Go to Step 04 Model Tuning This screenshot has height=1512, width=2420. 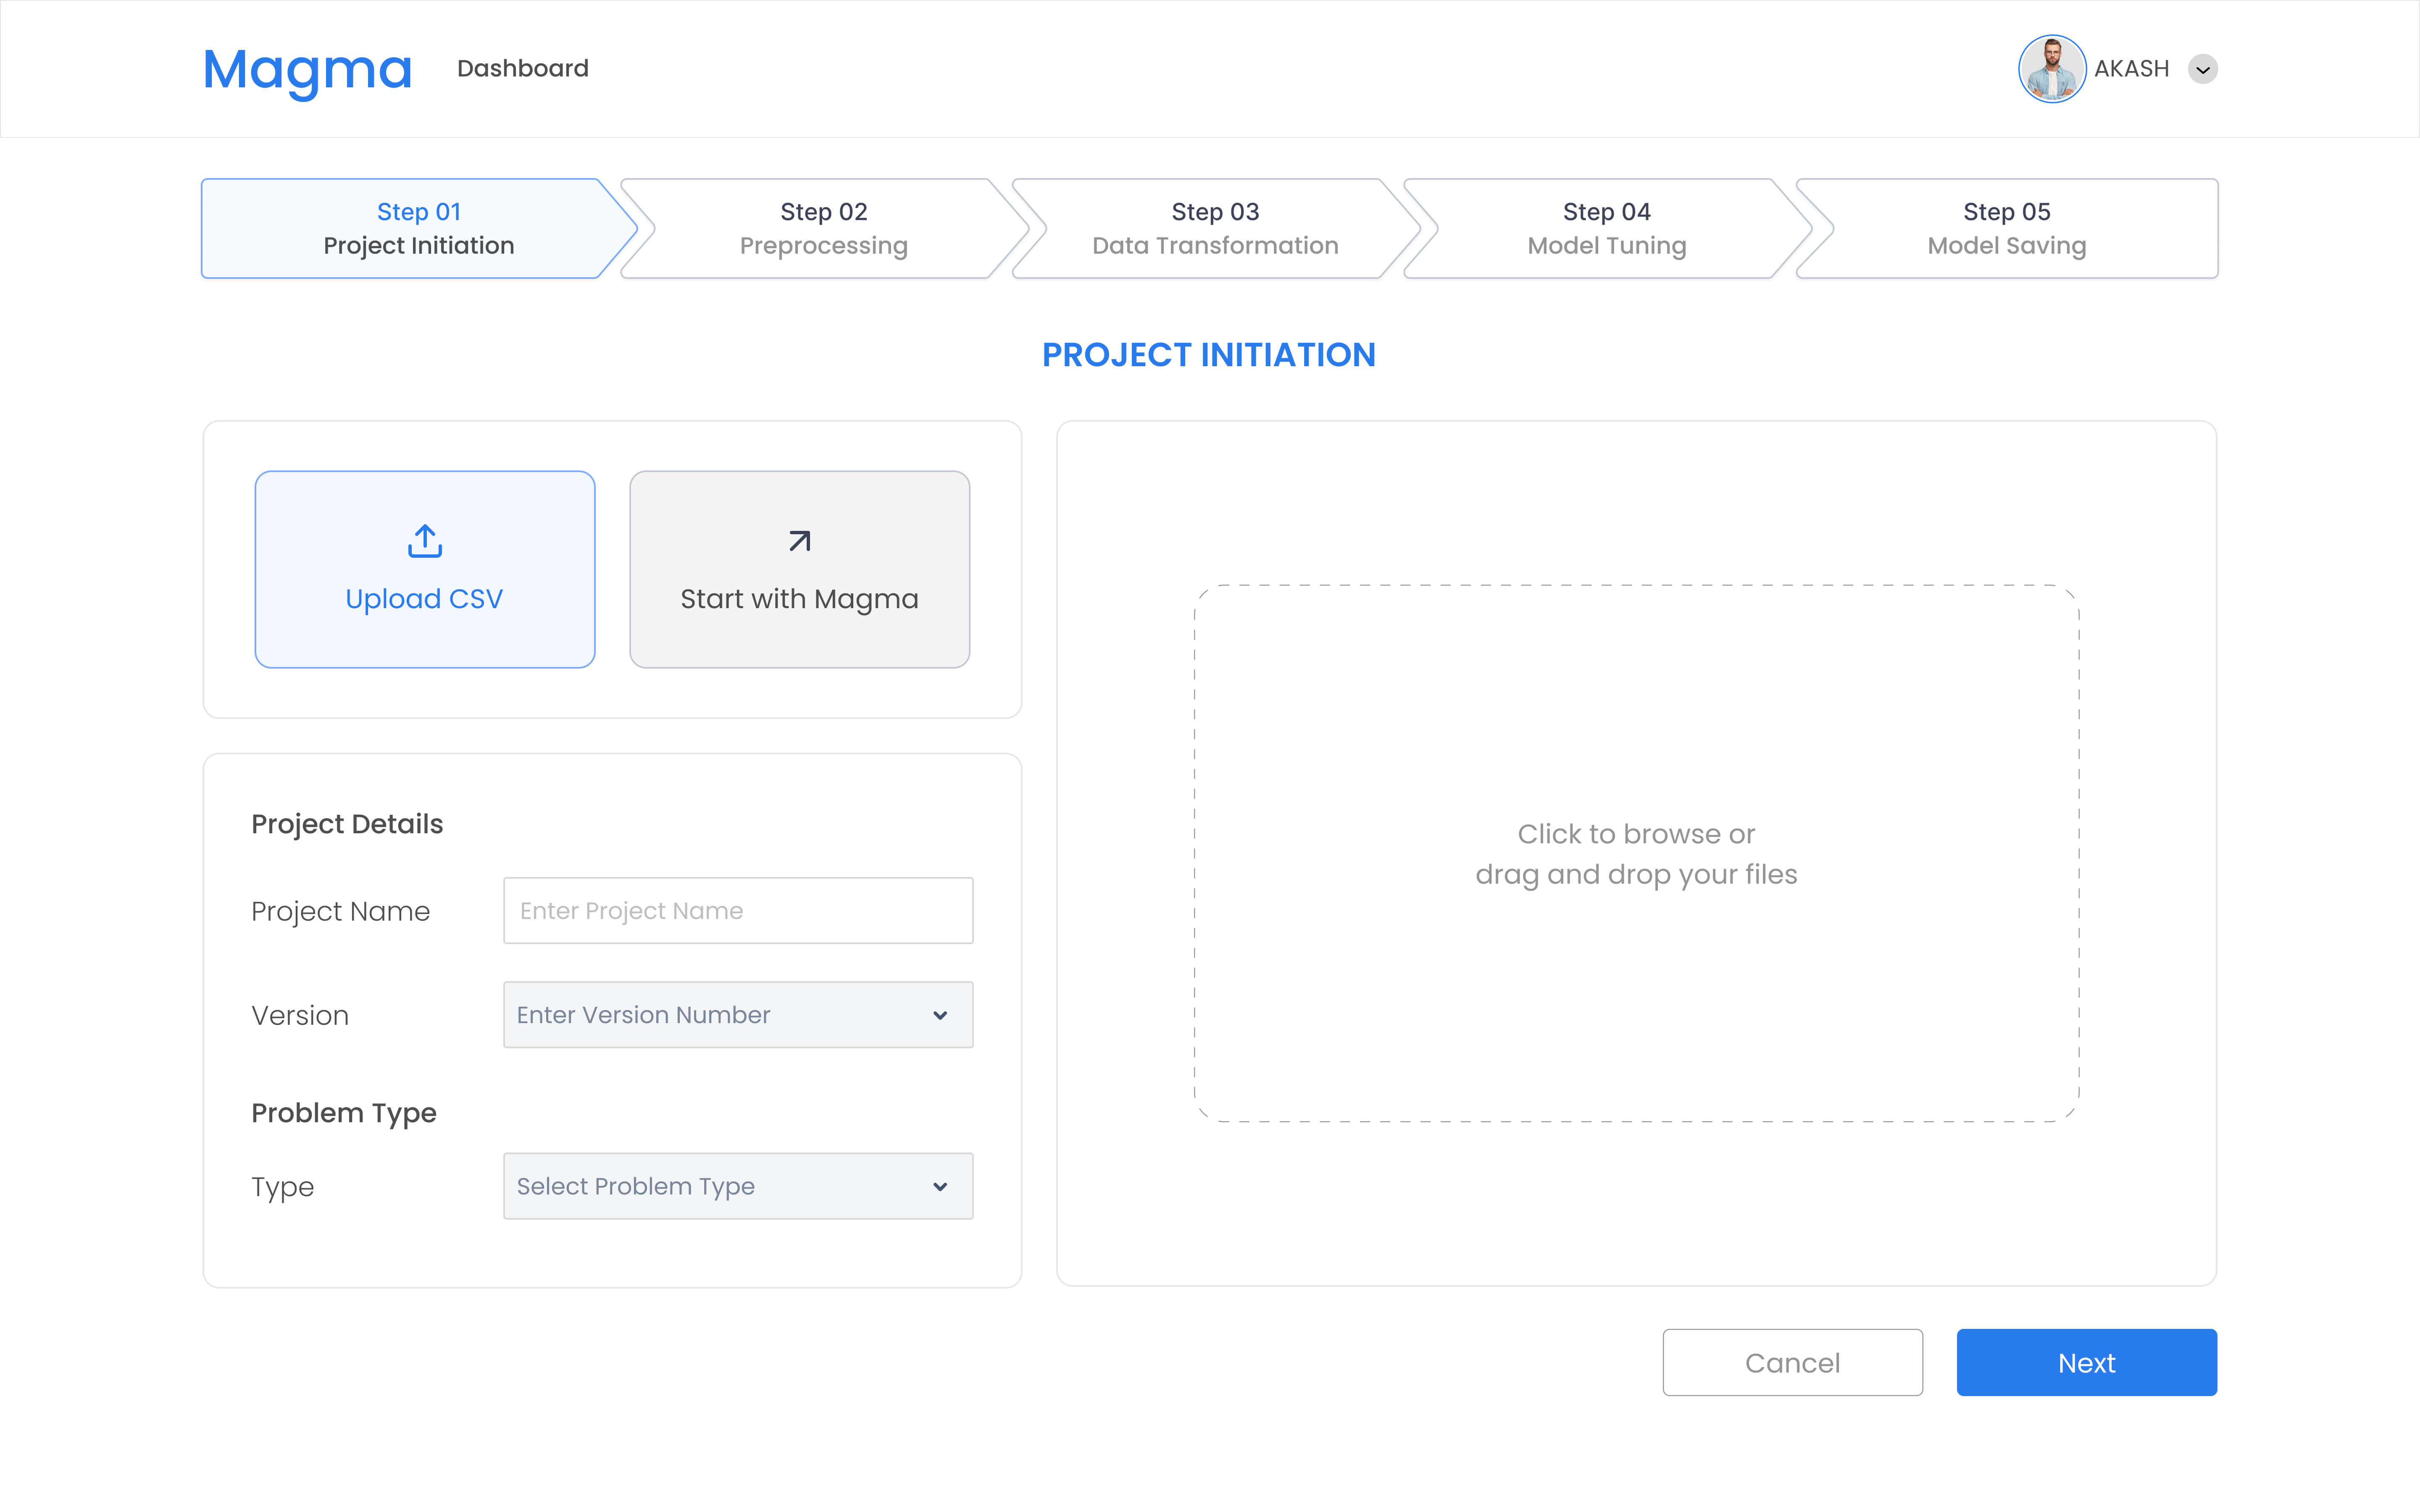tap(1607, 228)
